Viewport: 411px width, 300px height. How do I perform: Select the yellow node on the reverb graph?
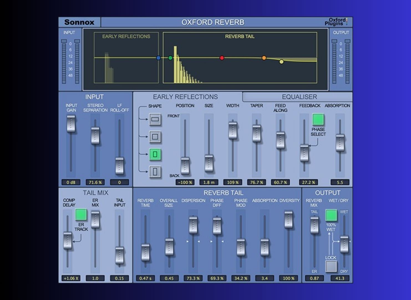(x=281, y=62)
